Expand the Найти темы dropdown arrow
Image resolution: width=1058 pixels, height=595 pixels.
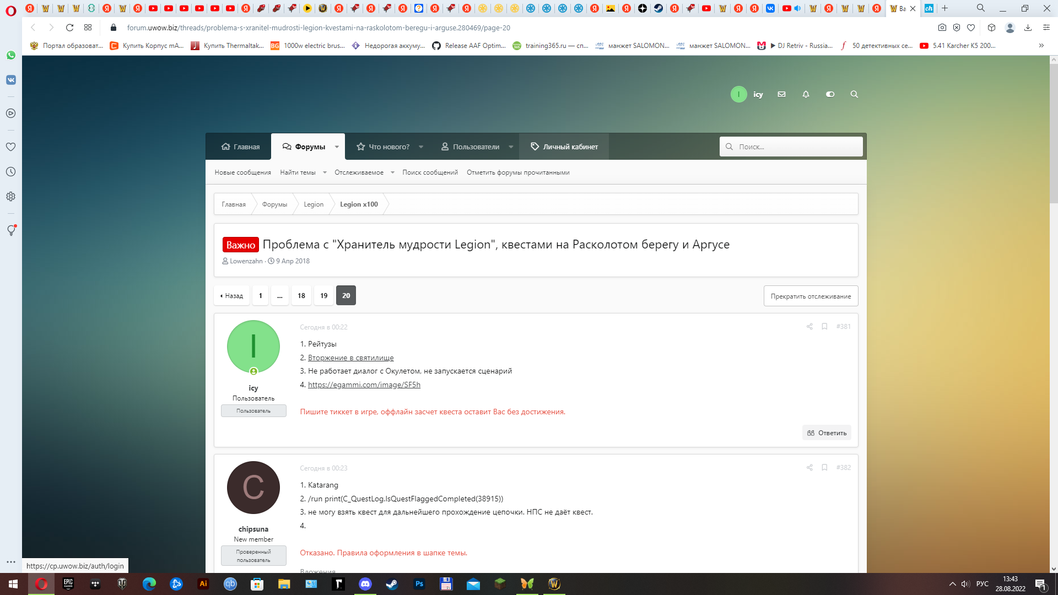[325, 172]
